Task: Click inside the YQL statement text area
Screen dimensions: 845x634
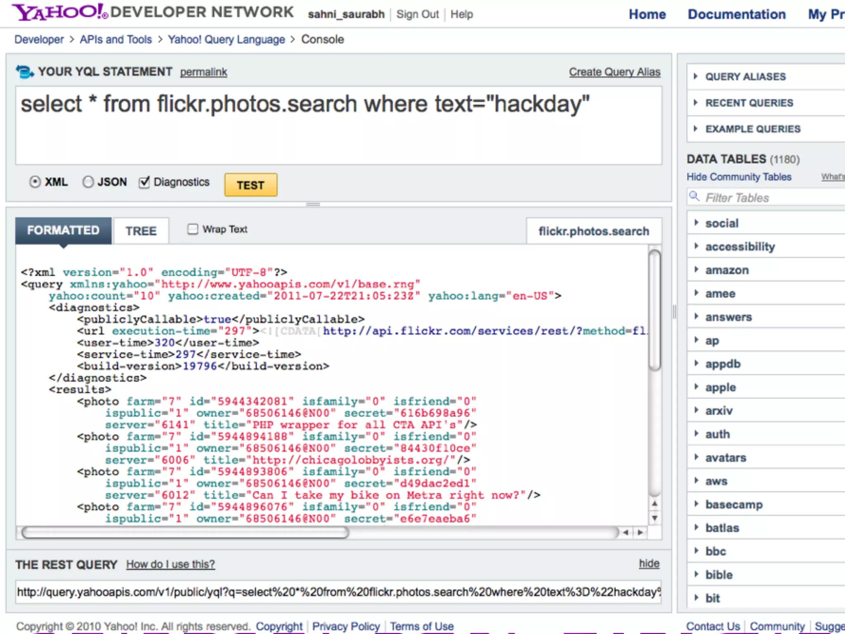Action: [x=339, y=125]
